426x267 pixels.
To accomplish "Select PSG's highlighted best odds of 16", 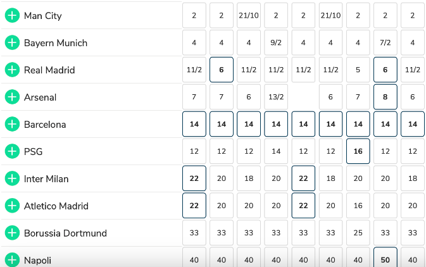I will click(x=358, y=152).
